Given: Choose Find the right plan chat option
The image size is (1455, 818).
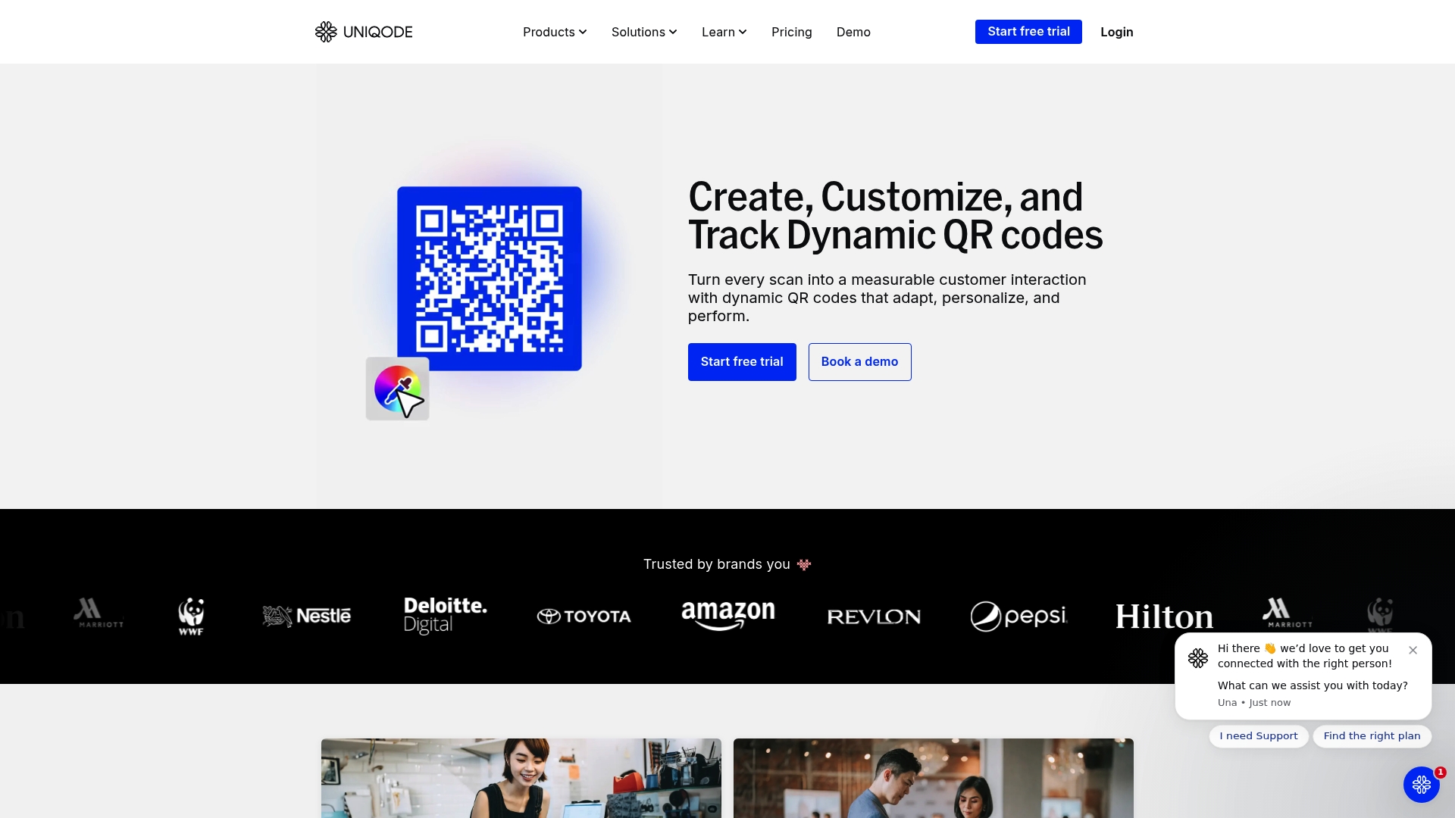Looking at the screenshot, I should 1372,736.
